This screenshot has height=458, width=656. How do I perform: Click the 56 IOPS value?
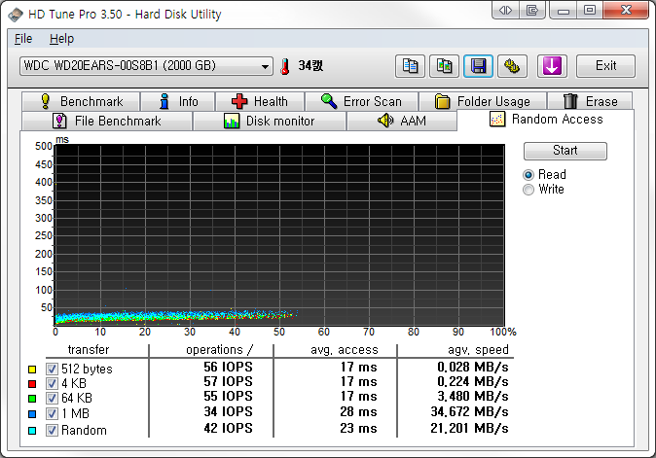pos(228,367)
